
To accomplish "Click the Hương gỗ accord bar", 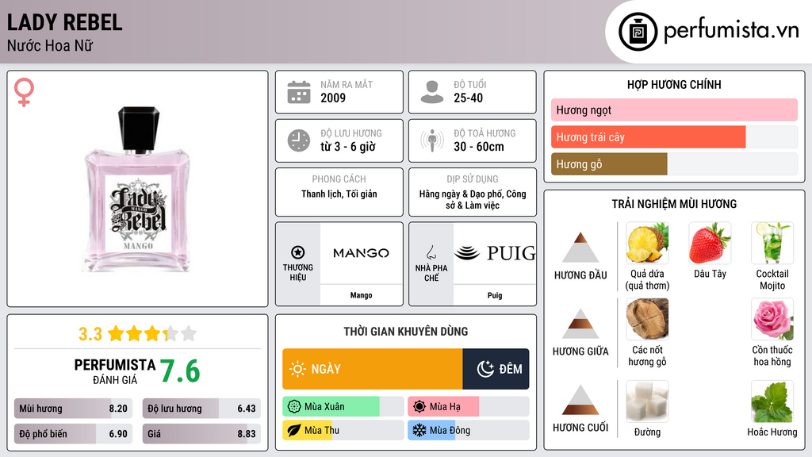I will pos(674,164).
